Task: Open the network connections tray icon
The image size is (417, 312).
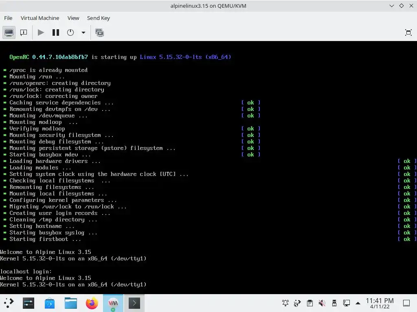Action: coord(346,303)
